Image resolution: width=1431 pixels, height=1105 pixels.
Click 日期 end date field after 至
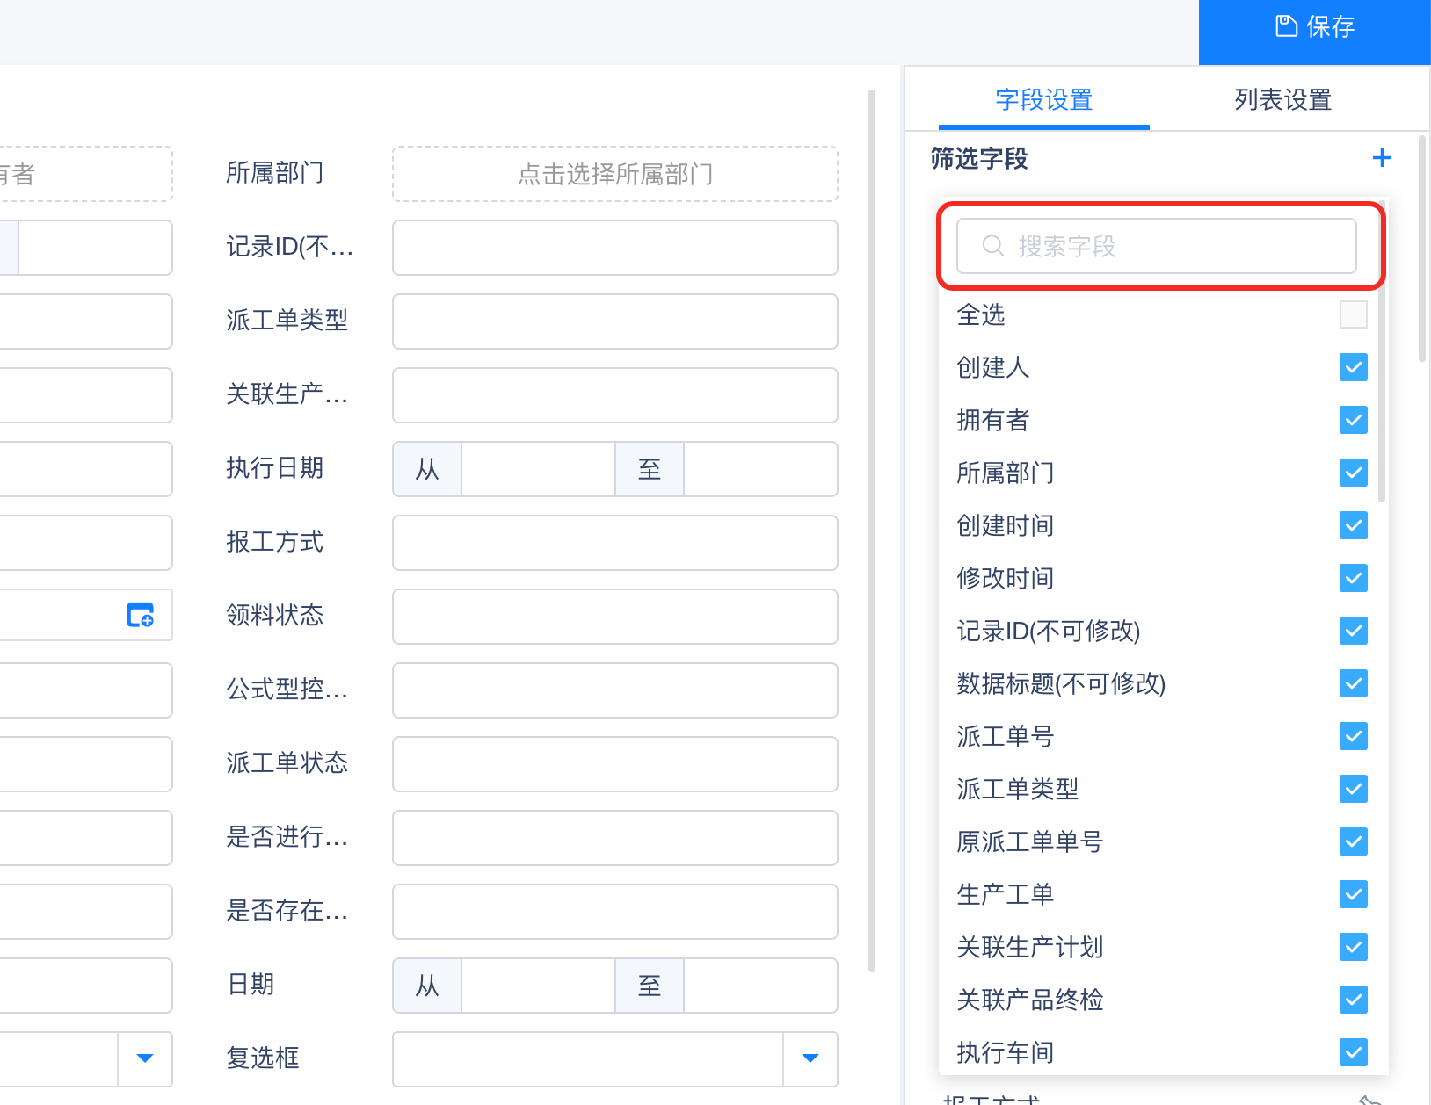coord(759,986)
